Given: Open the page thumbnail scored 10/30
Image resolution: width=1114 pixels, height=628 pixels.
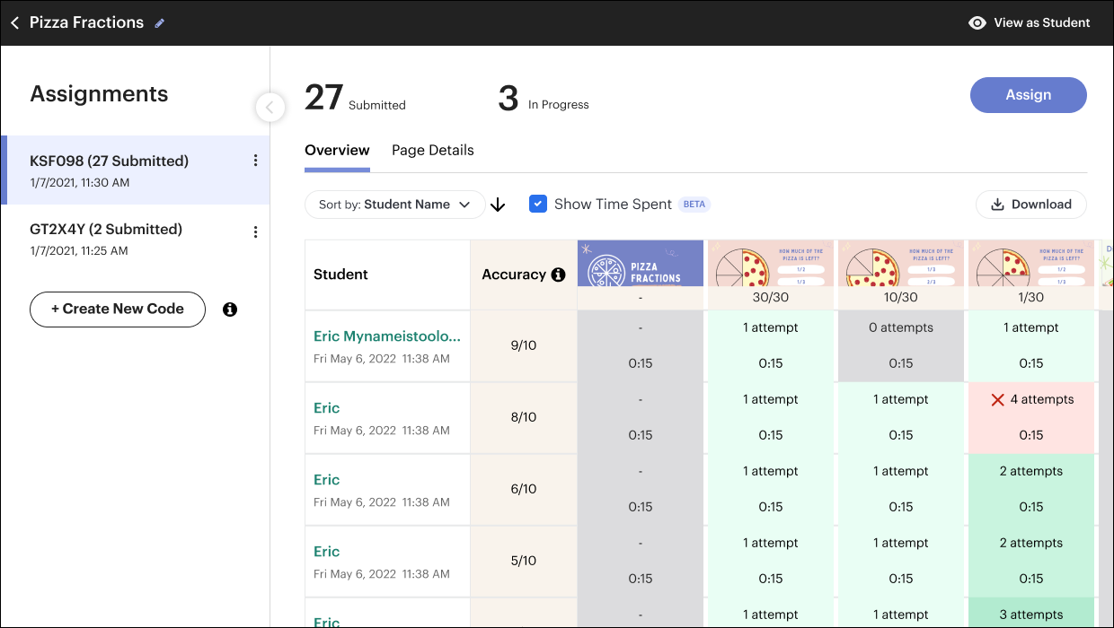Looking at the screenshot, I should point(901,263).
